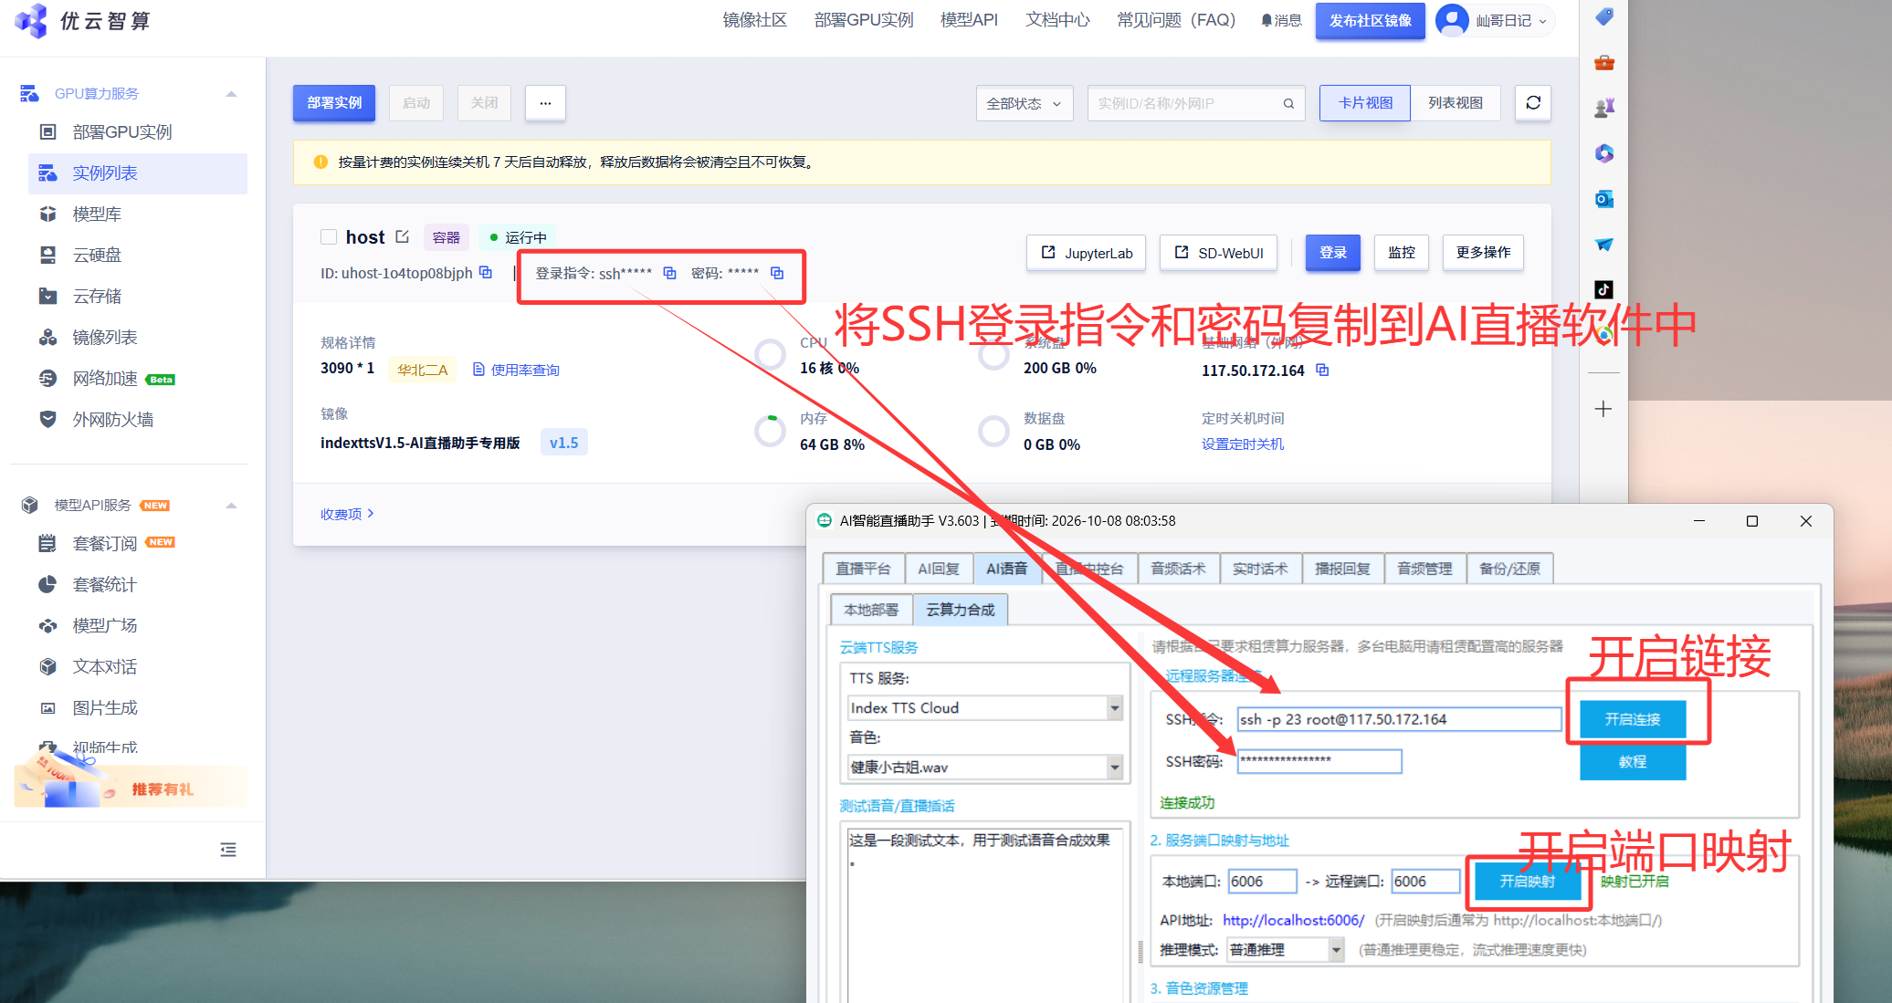Select the 本地部署 sub-tab

[x=871, y=610]
